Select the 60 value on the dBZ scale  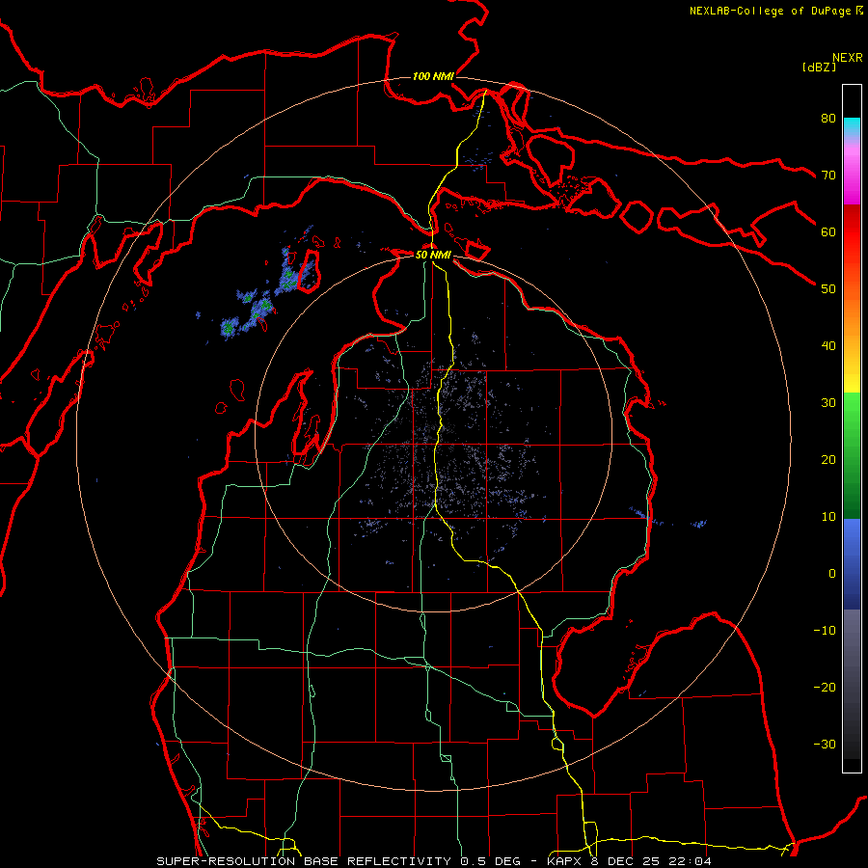(828, 231)
